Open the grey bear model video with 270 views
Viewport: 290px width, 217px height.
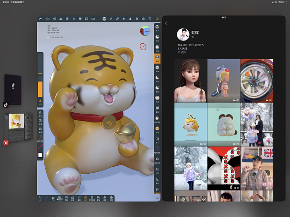(x=224, y=124)
